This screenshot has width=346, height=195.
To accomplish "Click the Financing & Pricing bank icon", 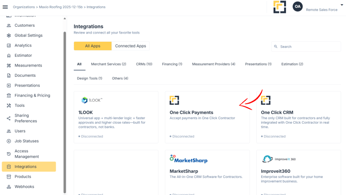I will click(x=9, y=95).
